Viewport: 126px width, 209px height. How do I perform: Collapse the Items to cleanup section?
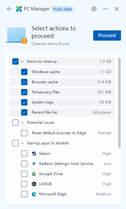click(x=22, y=61)
